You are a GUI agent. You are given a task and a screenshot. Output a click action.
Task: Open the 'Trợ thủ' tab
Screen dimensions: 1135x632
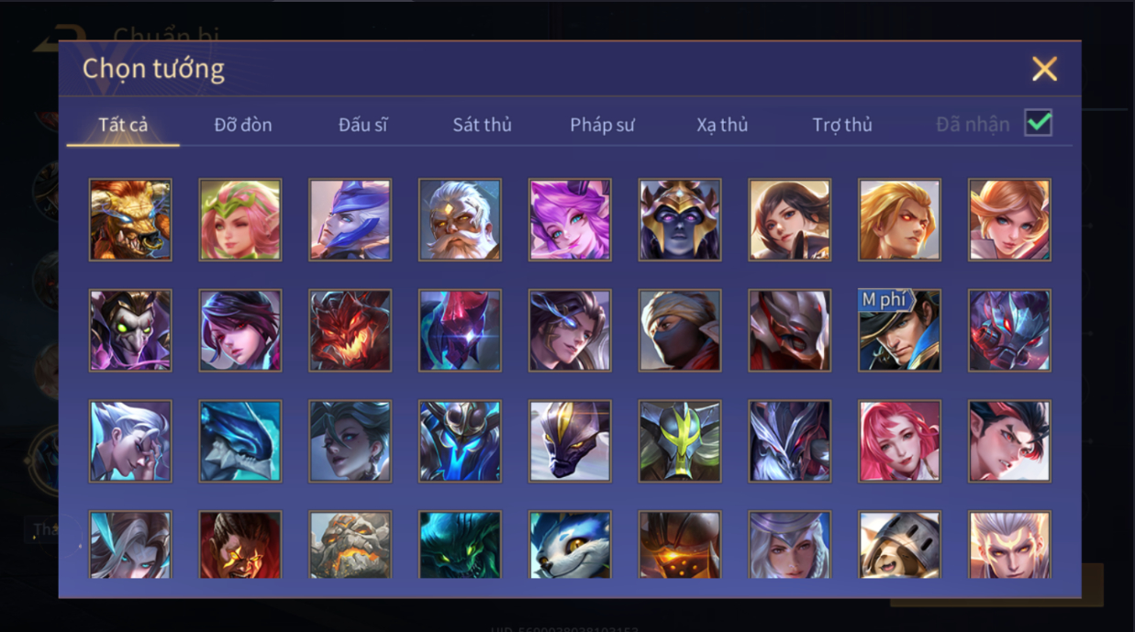pyautogui.click(x=842, y=125)
